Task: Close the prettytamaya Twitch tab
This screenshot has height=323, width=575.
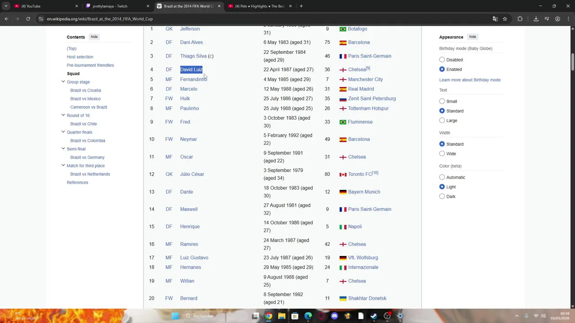Action: coord(148,6)
